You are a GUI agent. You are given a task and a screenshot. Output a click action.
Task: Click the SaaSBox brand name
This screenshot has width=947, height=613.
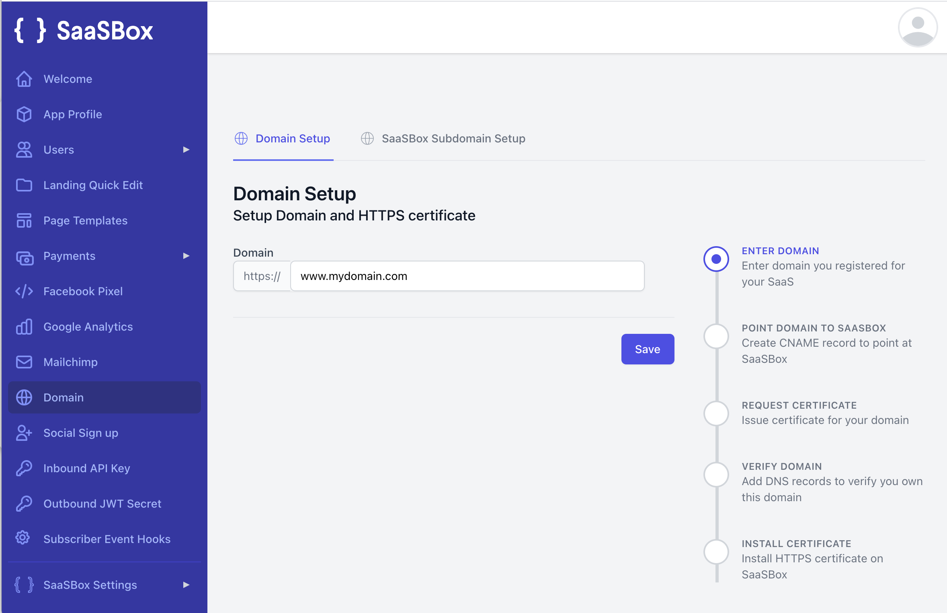click(x=105, y=31)
